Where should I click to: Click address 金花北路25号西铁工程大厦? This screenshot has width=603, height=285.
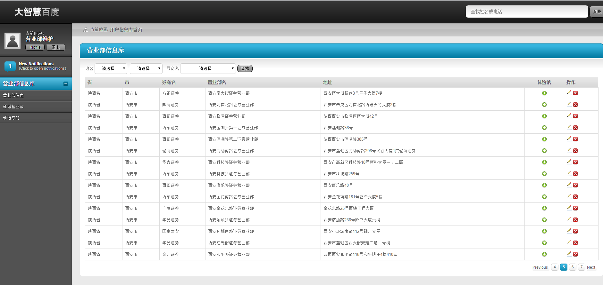[x=349, y=208]
